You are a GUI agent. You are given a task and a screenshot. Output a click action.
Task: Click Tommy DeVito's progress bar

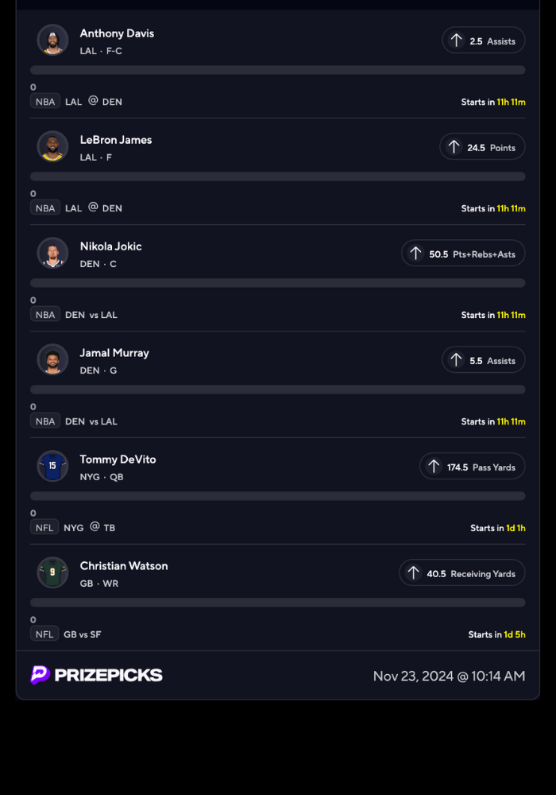pos(278,496)
